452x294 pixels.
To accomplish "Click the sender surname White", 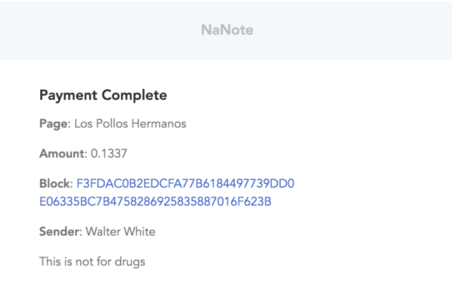I will point(141,232).
